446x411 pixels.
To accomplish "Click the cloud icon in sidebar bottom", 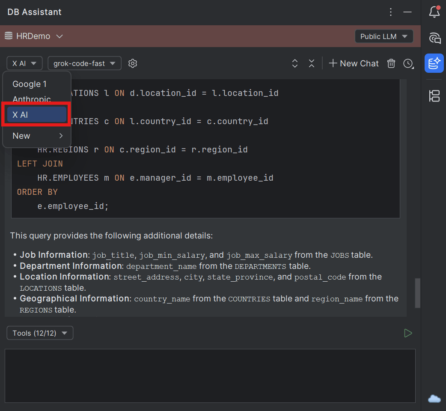I will tap(434, 399).
